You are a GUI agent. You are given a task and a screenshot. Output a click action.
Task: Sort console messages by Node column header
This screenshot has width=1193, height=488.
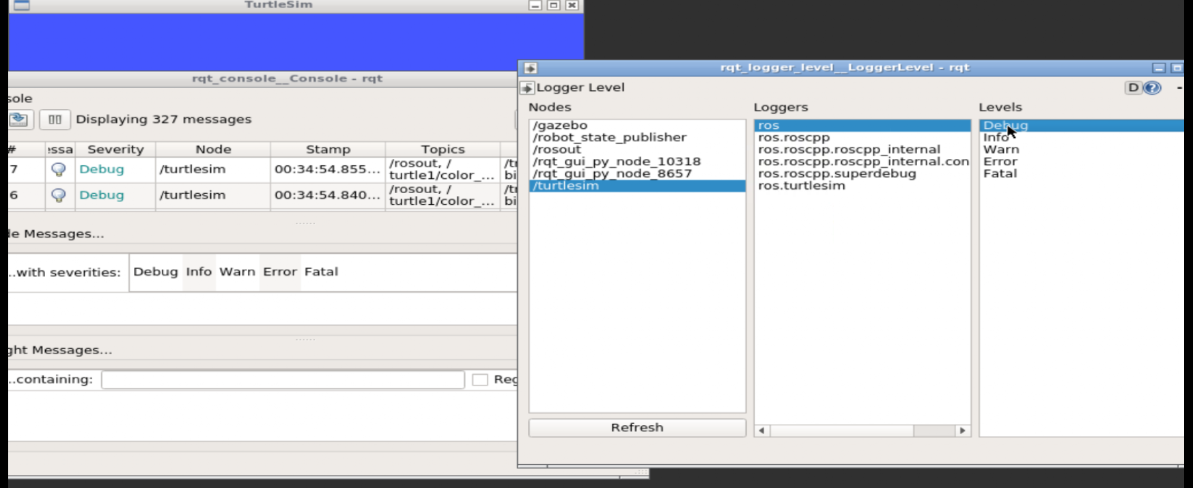pyautogui.click(x=213, y=149)
